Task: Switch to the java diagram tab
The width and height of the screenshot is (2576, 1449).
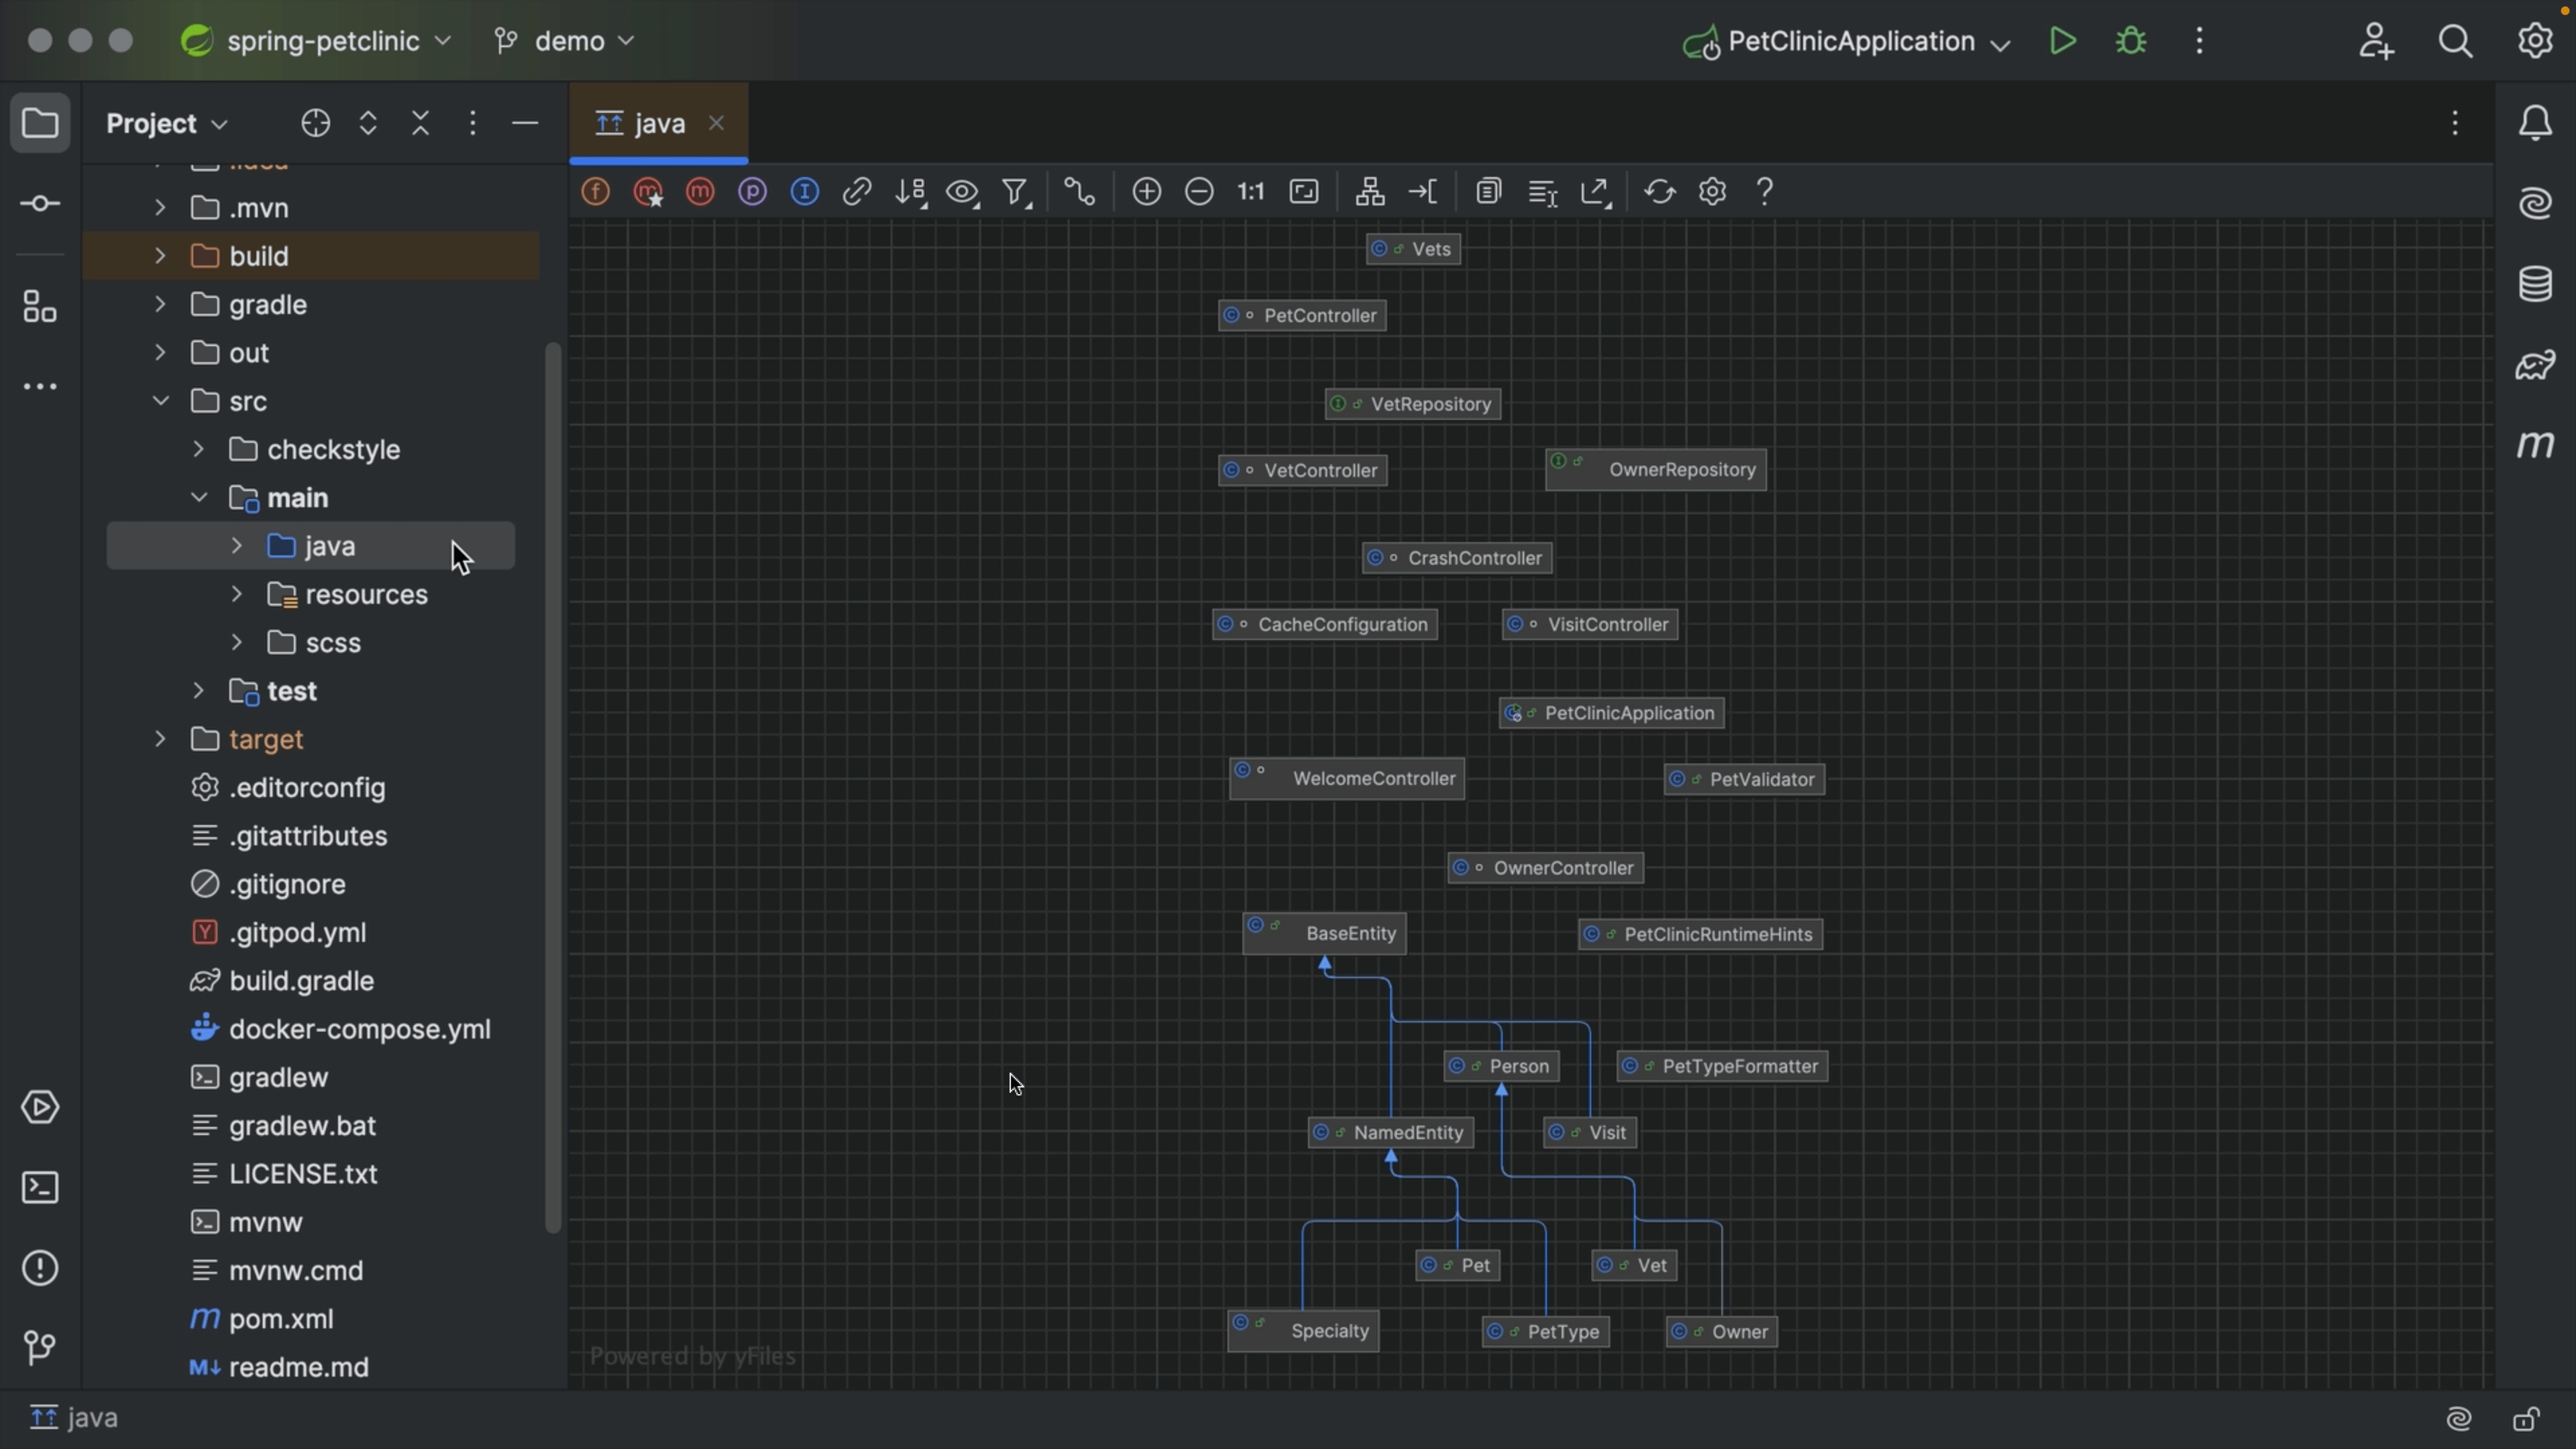Action: pos(655,122)
